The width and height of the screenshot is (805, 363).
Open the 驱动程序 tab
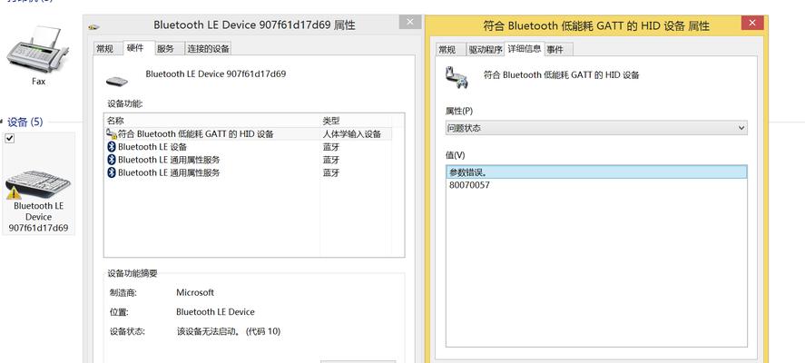click(x=486, y=50)
